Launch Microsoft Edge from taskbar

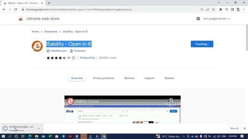point(30,136)
